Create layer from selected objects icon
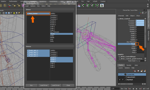 tap(145, 71)
